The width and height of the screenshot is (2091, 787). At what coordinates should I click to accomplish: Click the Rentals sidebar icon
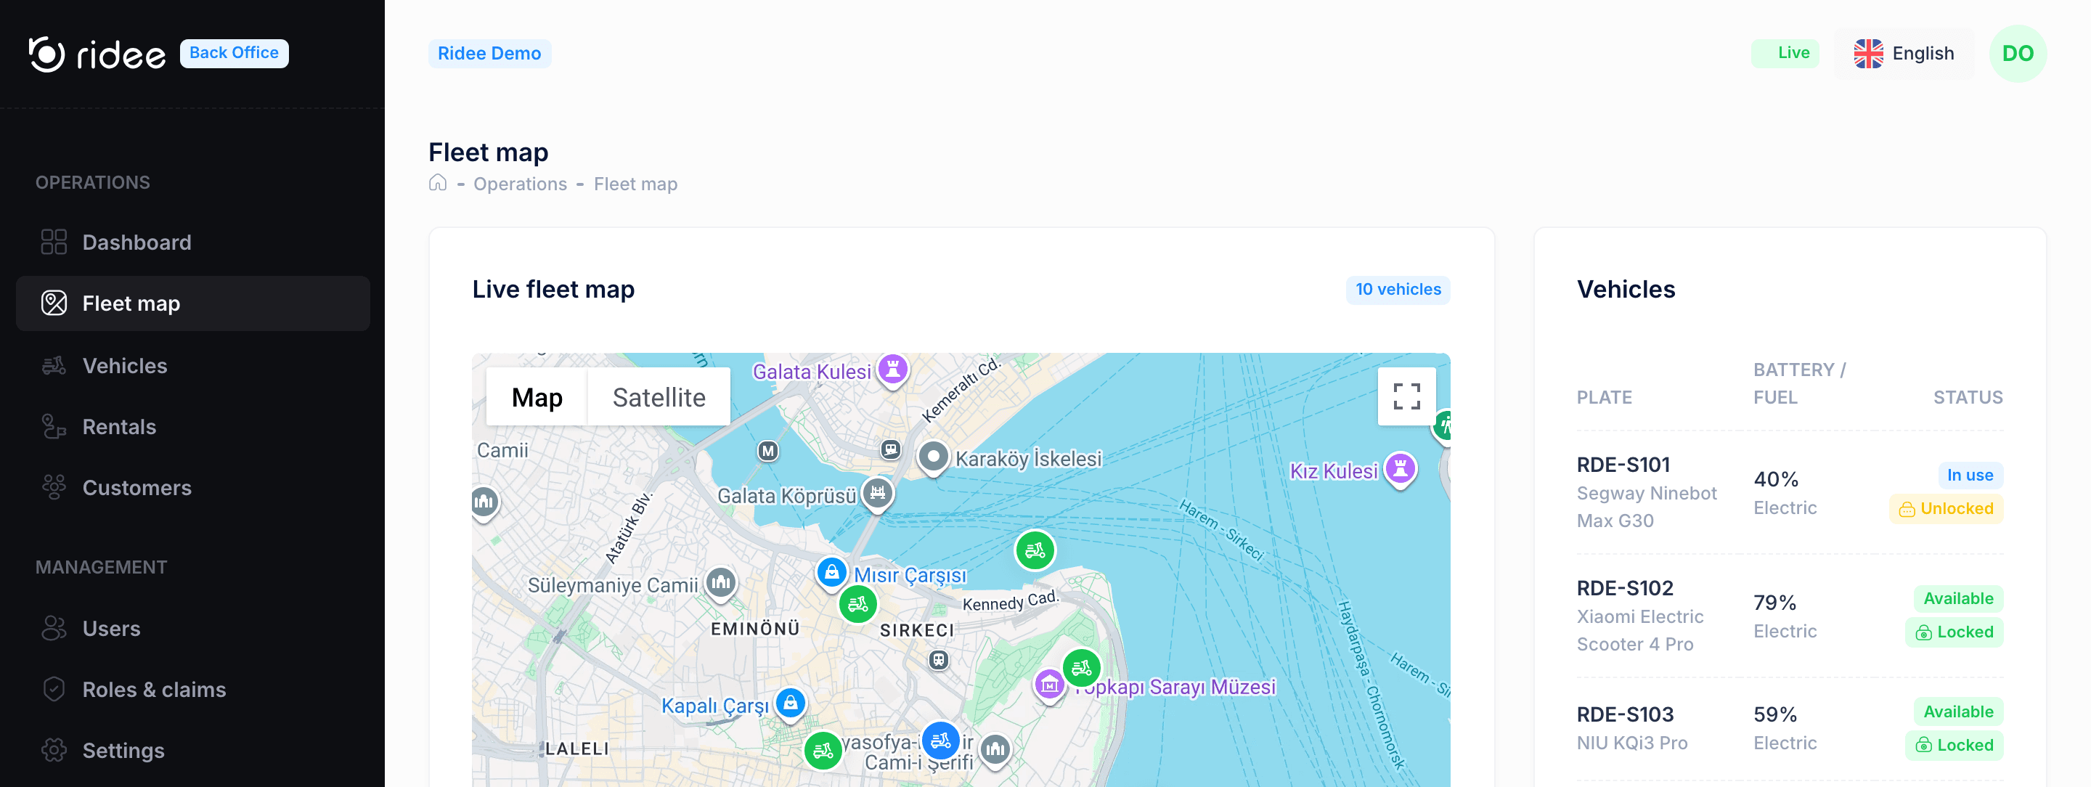tap(54, 427)
